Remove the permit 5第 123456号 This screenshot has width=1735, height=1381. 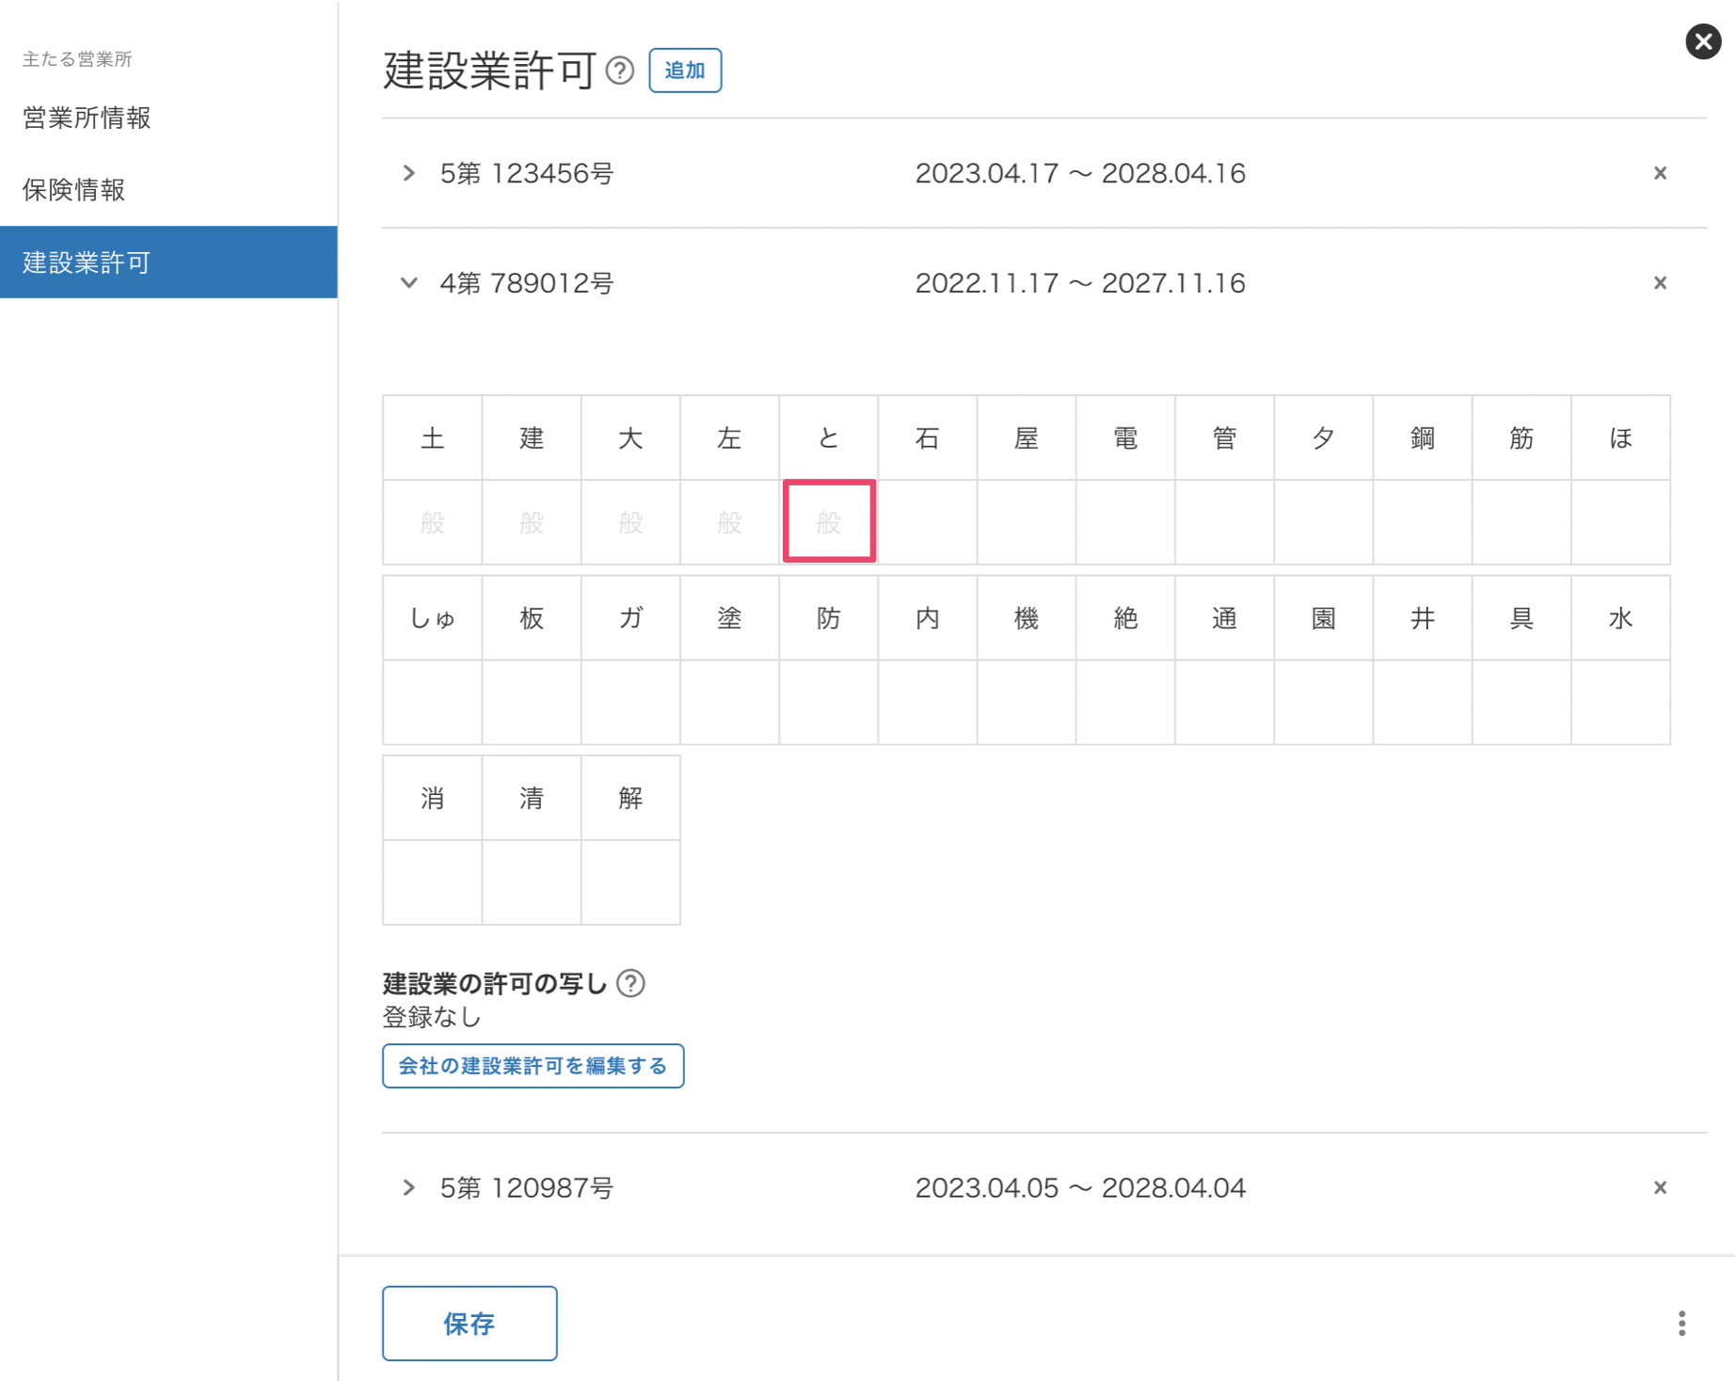pos(1660,173)
